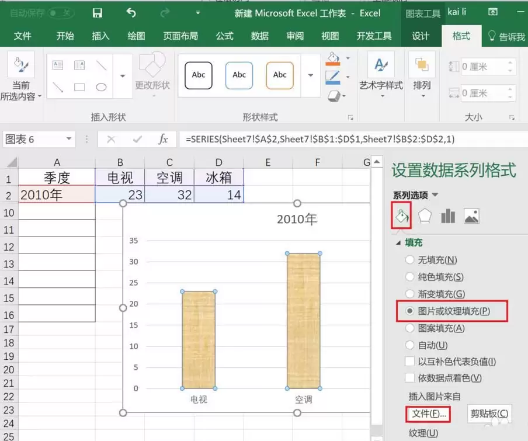Open shape outline color dropdown arrow
Image resolution: width=528 pixels, height=441 pixels.
point(348,77)
